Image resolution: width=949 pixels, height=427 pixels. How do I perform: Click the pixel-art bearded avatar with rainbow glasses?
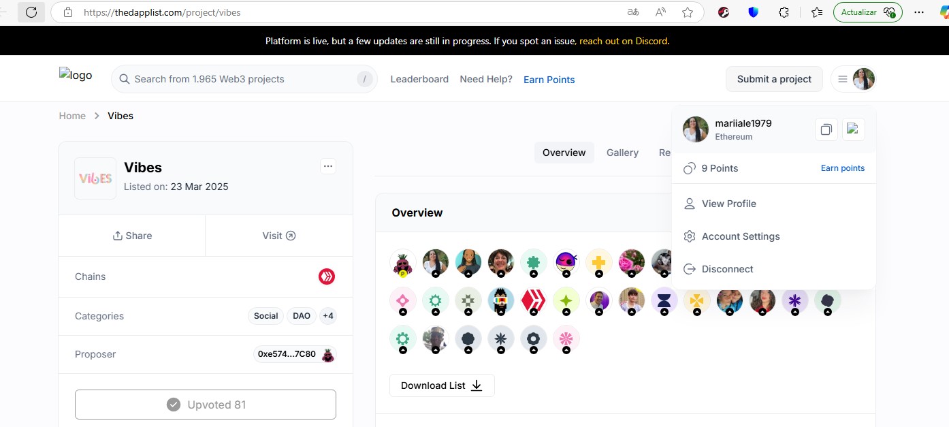(x=501, y=300)
